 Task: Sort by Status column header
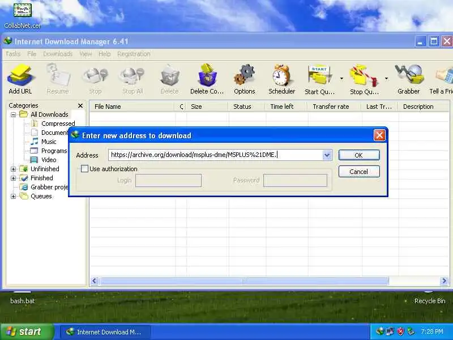pyautogui.click(x=246, y=107)
